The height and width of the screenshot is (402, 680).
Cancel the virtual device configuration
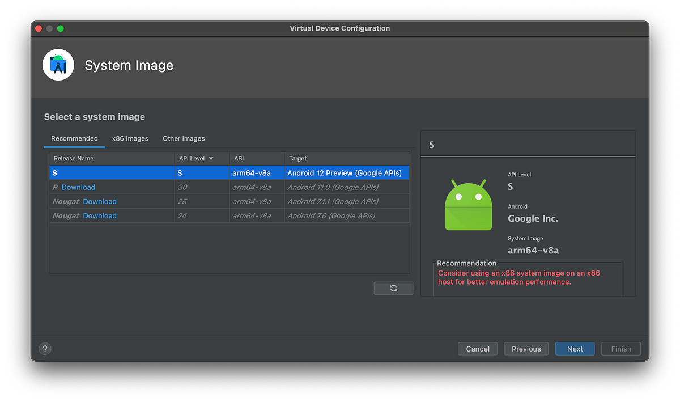pyautogui.click(x=477, y=349)
